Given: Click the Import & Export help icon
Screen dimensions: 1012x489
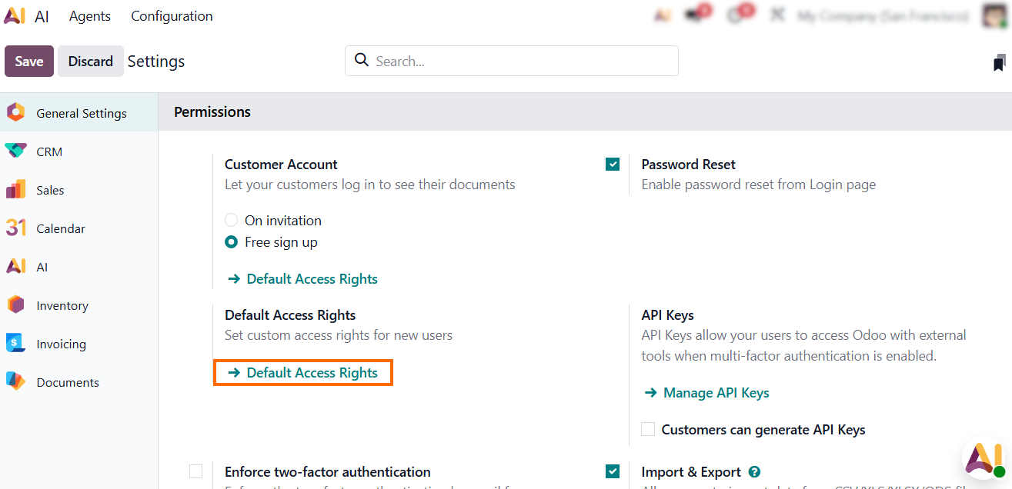Looking at the screenshot, I should pyautogui.click(x=754, y=472).
